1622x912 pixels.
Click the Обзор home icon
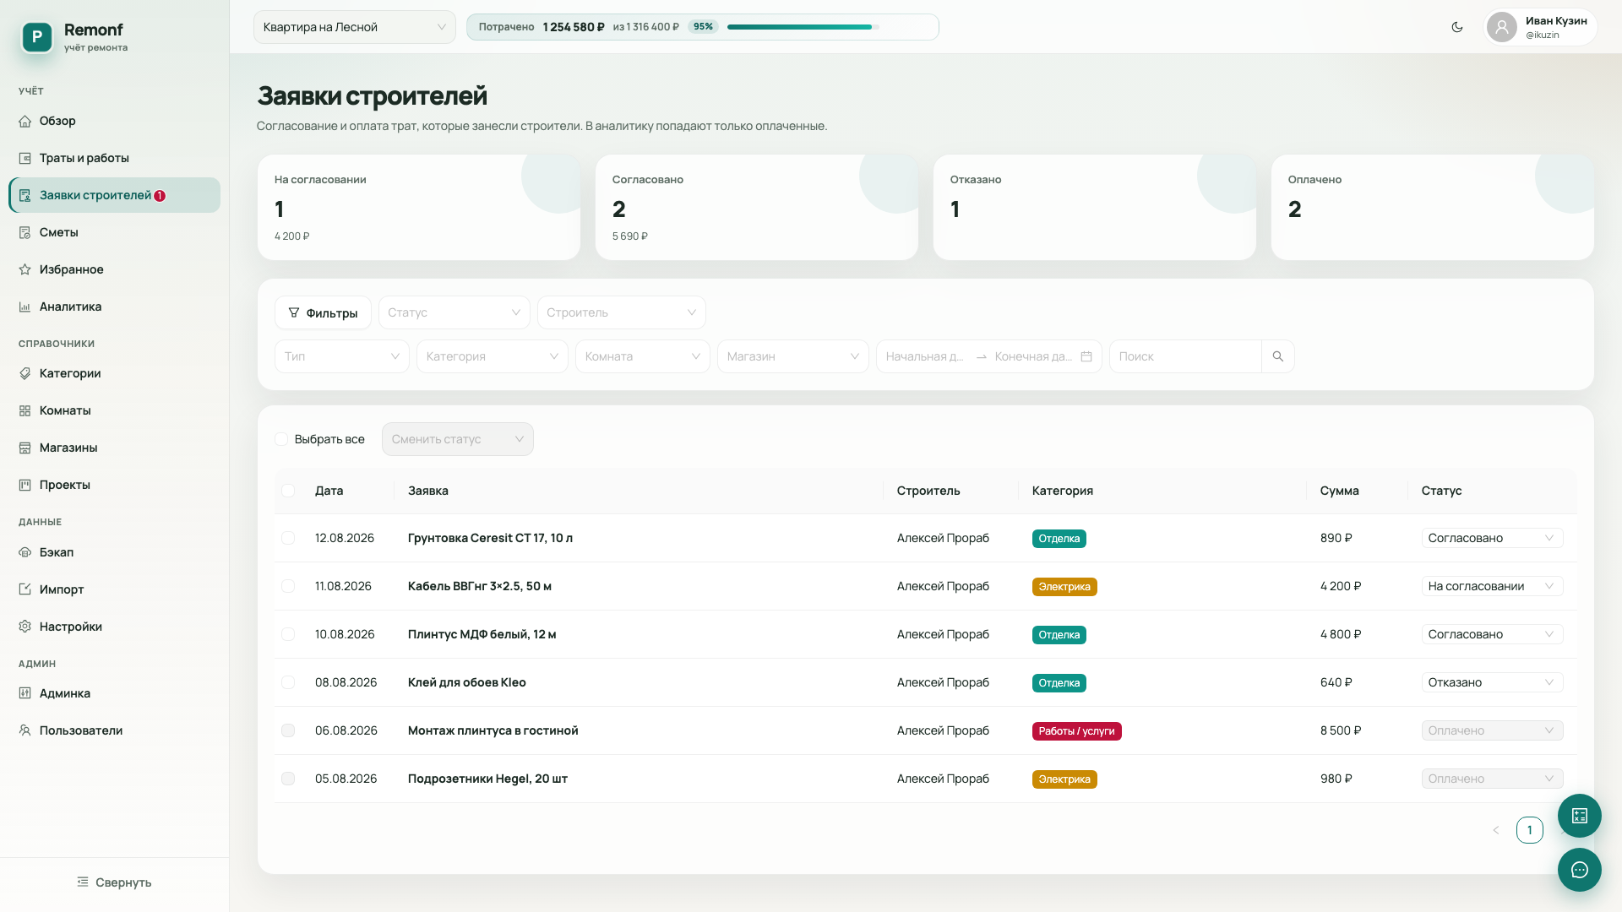[x=25, y=121]
